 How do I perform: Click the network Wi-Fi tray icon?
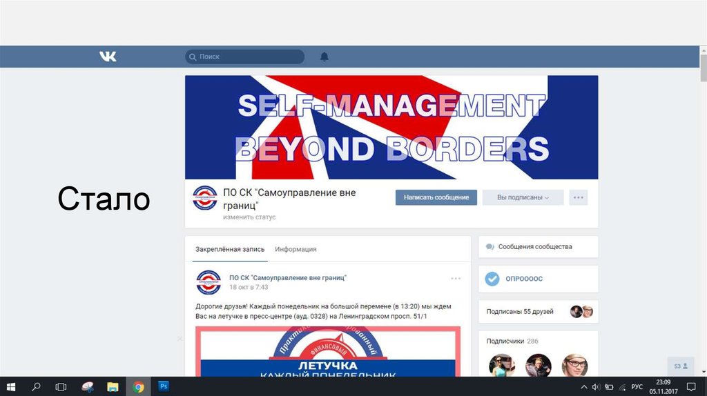[623, 386]
